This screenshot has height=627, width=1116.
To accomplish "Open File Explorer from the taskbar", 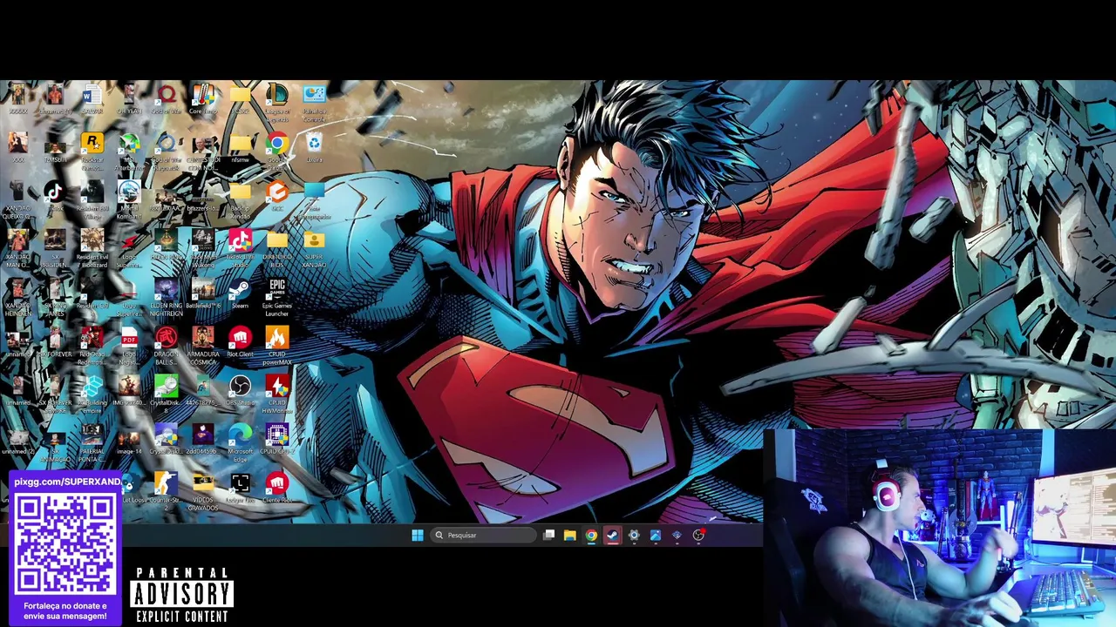I will [x=569, y=536].
